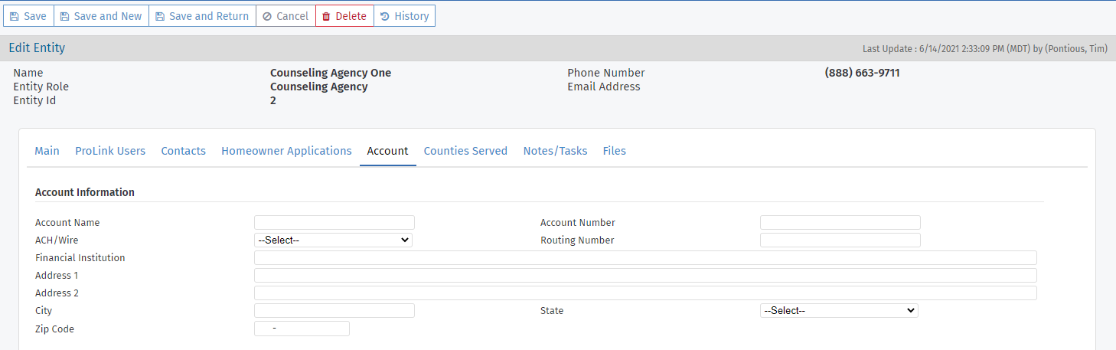The width and height of the screenshot is (1116, 350).
Task: Click the Account Name text field
Action: click(334, 223)
